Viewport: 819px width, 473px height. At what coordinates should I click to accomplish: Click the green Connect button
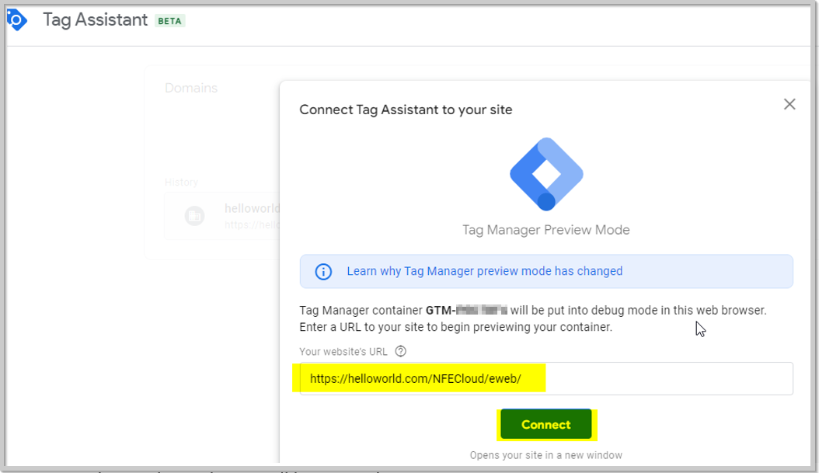pos(545,424)
